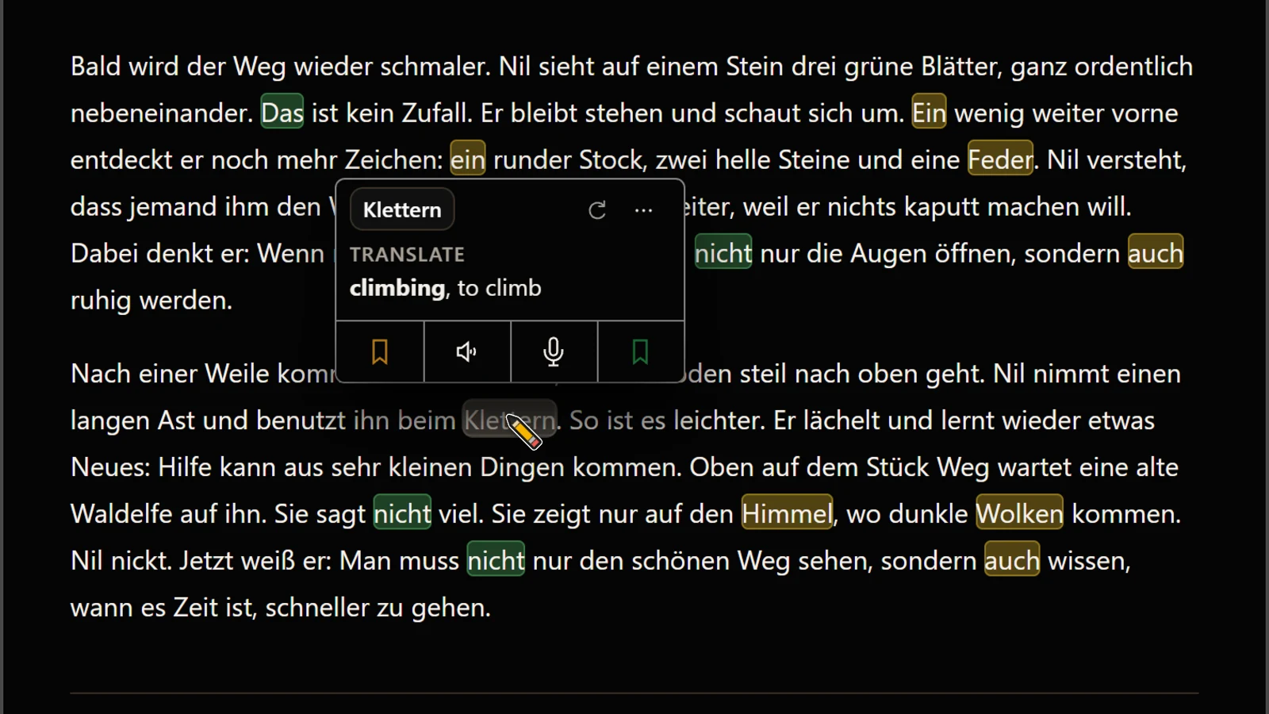Click highlighted 'nicht' after 'Man muss'

(x=496, y=560)
